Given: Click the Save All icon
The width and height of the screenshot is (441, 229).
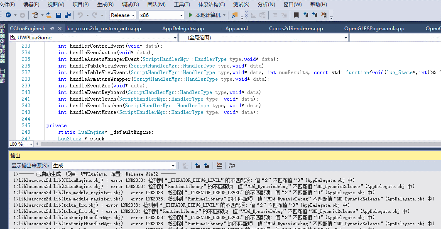Looking at the screenshot, I should [x=67, y=15].
